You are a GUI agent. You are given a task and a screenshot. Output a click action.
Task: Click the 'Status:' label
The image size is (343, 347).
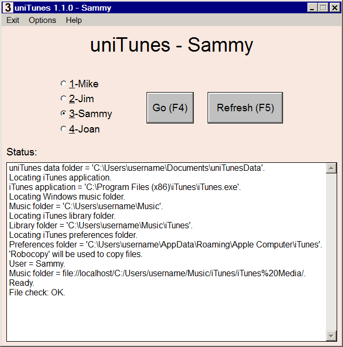point(22,152)
